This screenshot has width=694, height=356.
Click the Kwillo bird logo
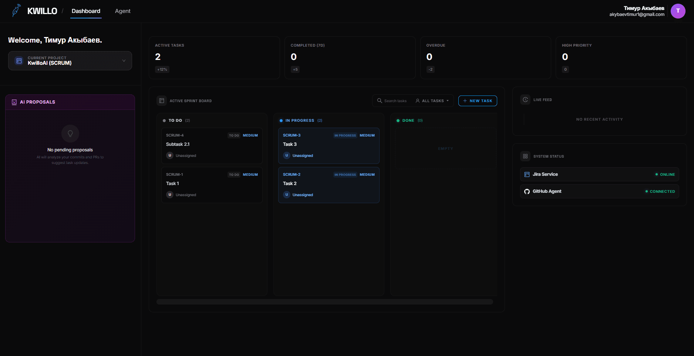tap(16, 10)
